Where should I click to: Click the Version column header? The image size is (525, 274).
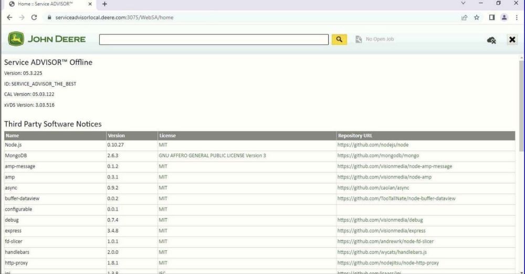(132, 135)
